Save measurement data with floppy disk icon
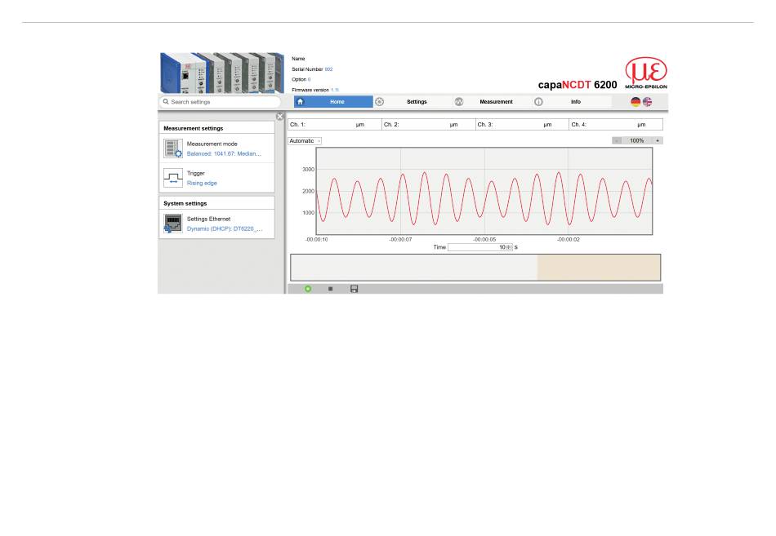The image size is (776, 536). (354, 289)
